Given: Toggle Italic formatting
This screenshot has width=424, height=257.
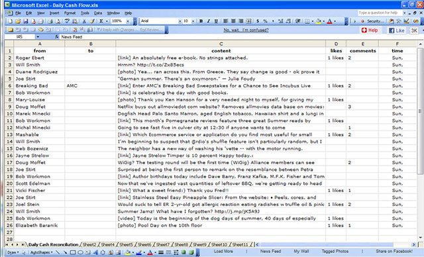Looking at the screenshot, I should tap(209, 21).
